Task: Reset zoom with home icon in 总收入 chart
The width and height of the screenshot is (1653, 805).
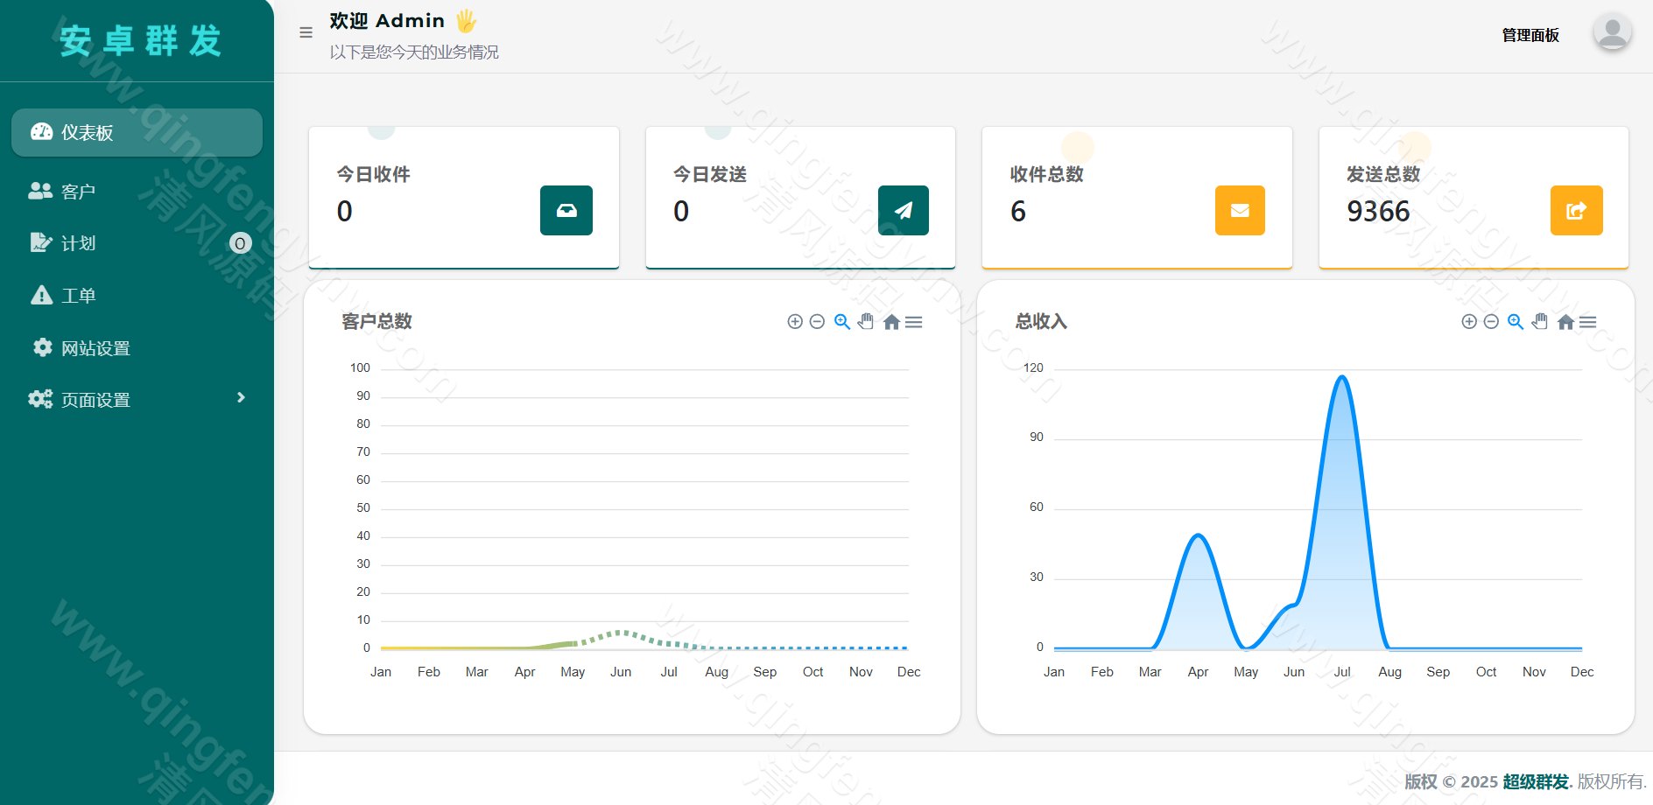Action: pos(1565,322)
